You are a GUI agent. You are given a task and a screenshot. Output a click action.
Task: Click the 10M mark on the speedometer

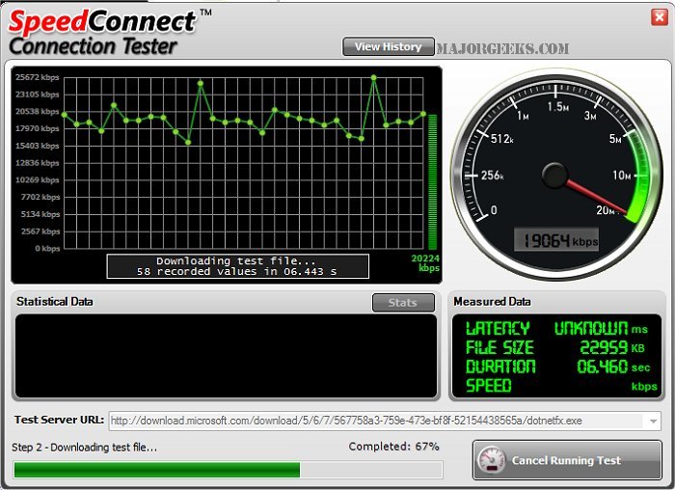pos(621,176)
